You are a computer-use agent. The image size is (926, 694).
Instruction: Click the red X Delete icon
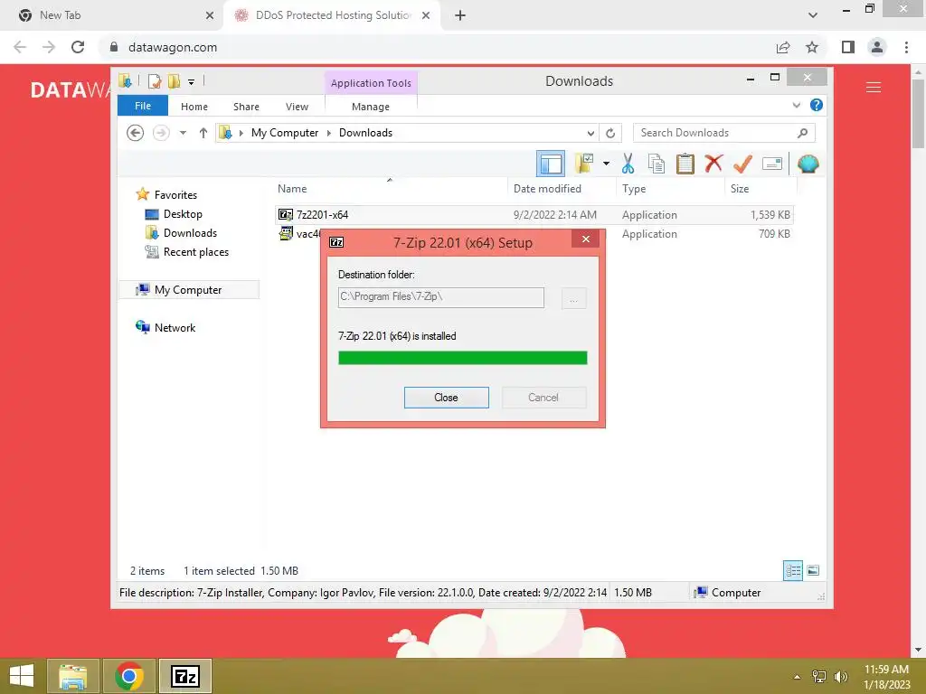(713, 163)
